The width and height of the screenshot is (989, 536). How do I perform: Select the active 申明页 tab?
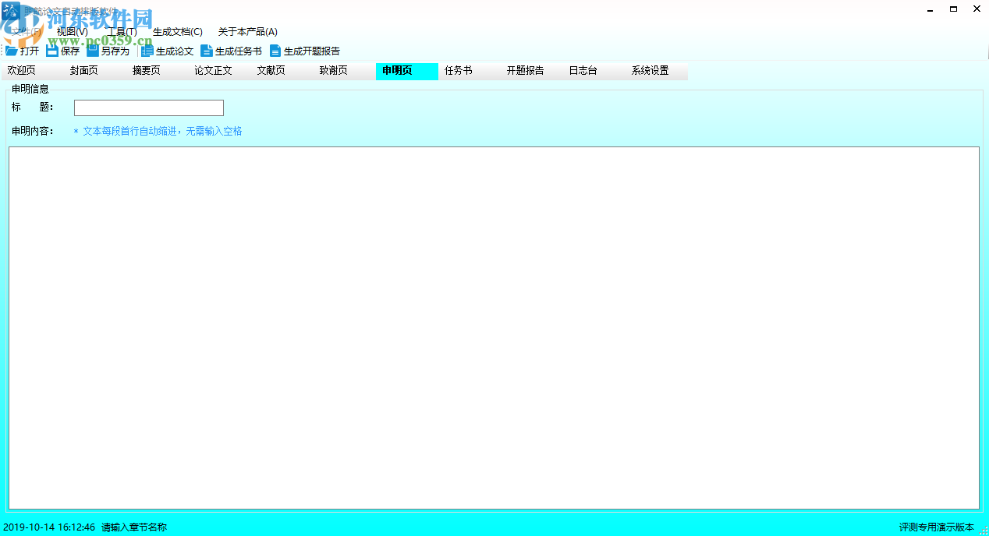[x=406, y=71]
